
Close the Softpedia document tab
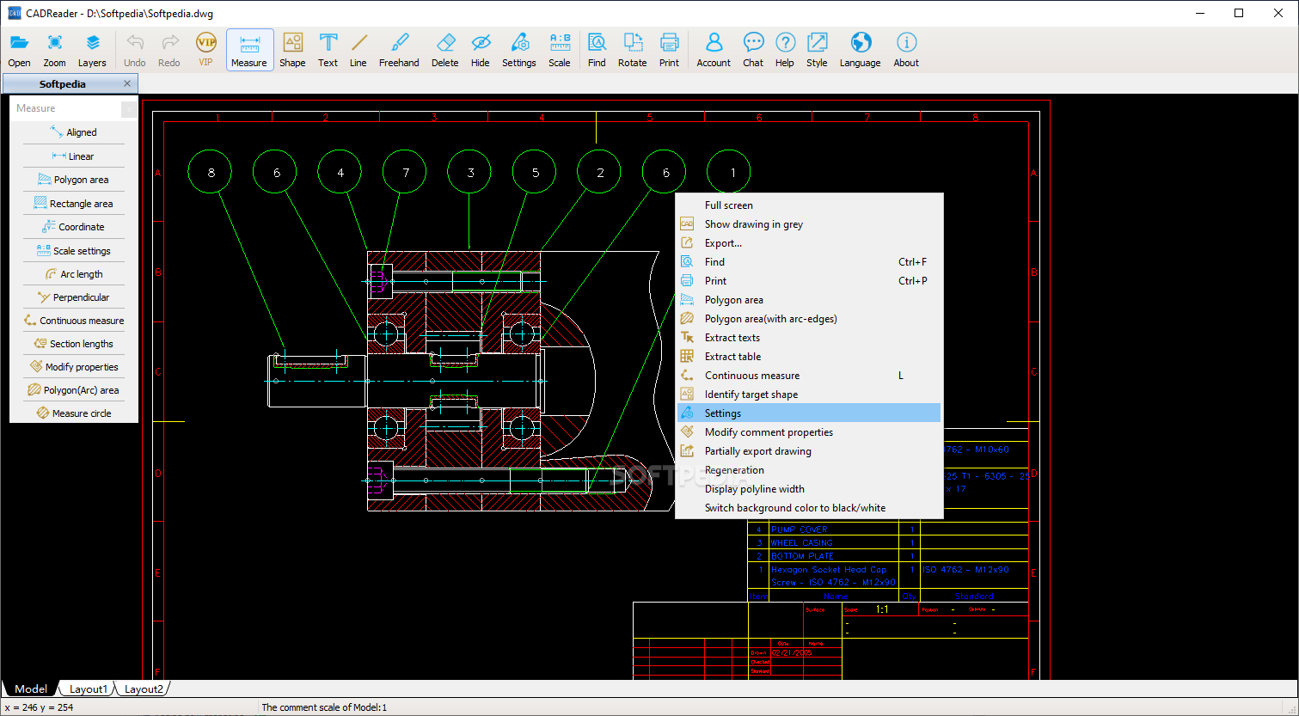coord(127,83)
